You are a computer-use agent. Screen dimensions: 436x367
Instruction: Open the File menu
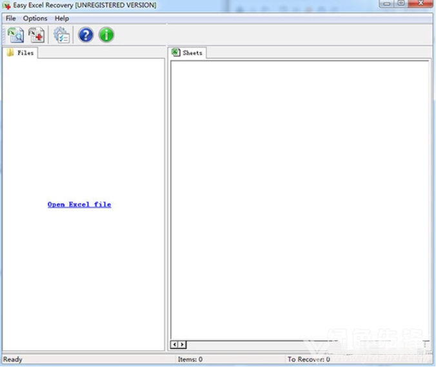[x=10, y=18]
